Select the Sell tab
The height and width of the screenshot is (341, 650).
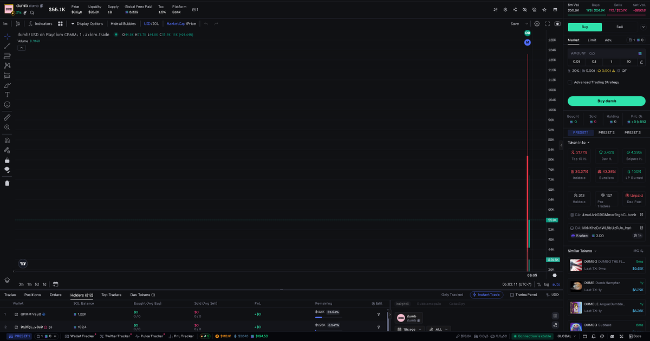(x=620, y=27)
